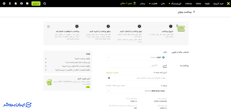This screenshot has height=109, width=231.
Task: Open the مالی menu
Action: pos(163,4)
